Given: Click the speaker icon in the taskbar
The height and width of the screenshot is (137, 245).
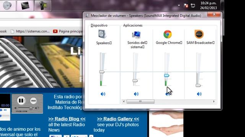Looking at the screenshot, I should (7, 6).
